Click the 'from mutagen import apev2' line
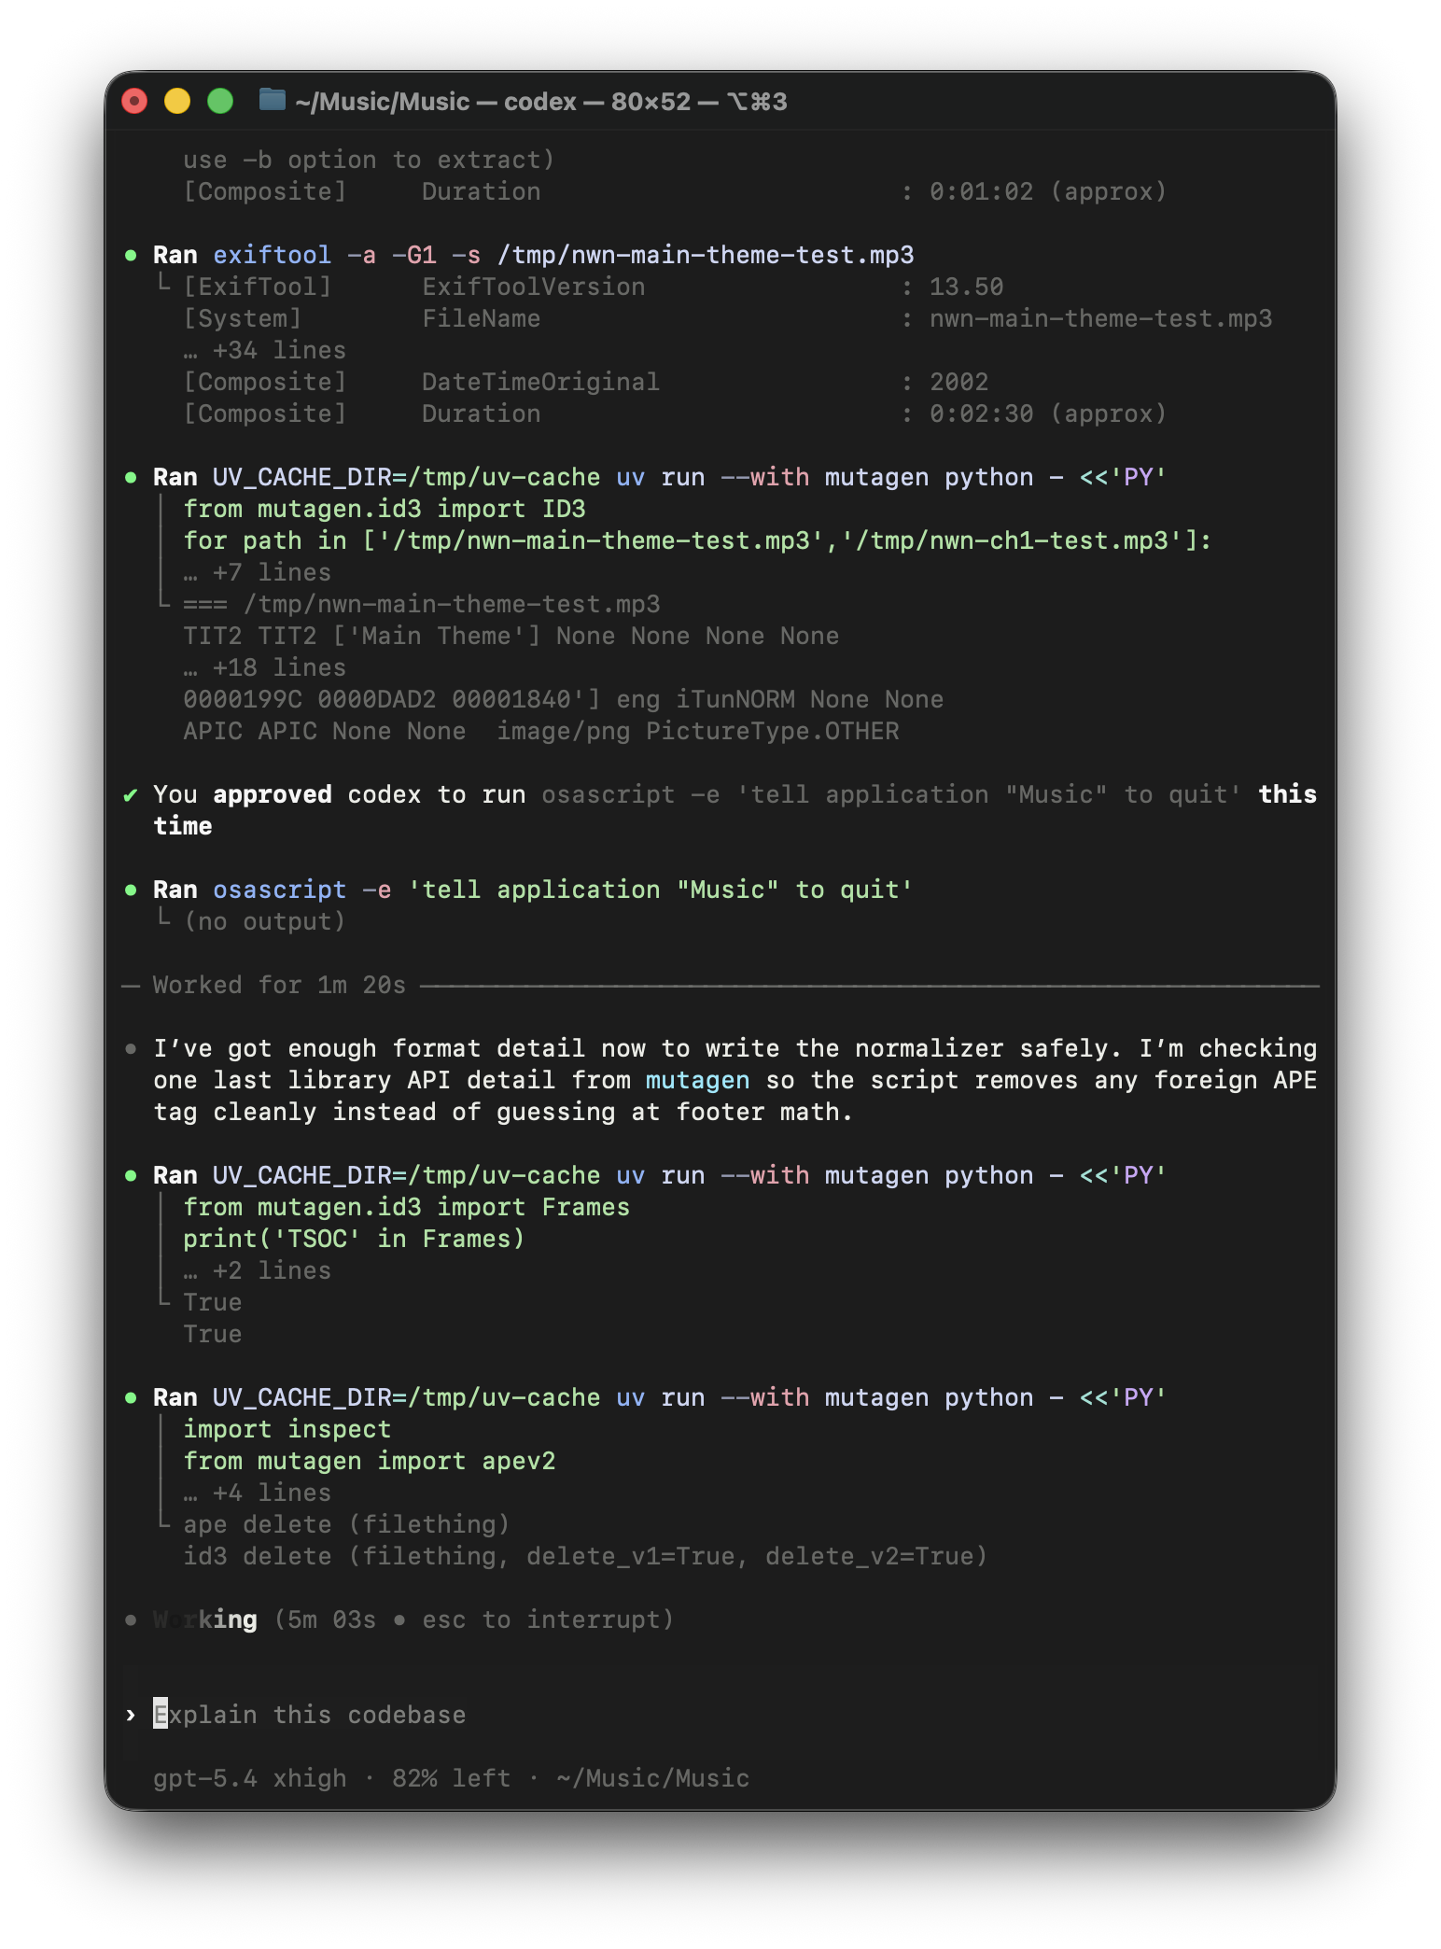 370,1462
